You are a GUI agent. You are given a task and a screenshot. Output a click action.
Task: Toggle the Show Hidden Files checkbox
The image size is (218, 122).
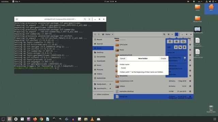(x=185, y=58)
